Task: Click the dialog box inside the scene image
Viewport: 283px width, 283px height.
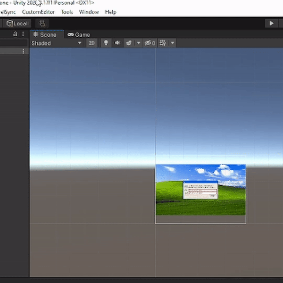Action: 200,190
